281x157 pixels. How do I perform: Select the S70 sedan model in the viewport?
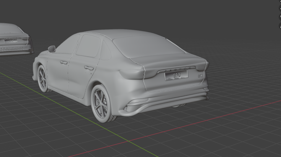[121, 76]
